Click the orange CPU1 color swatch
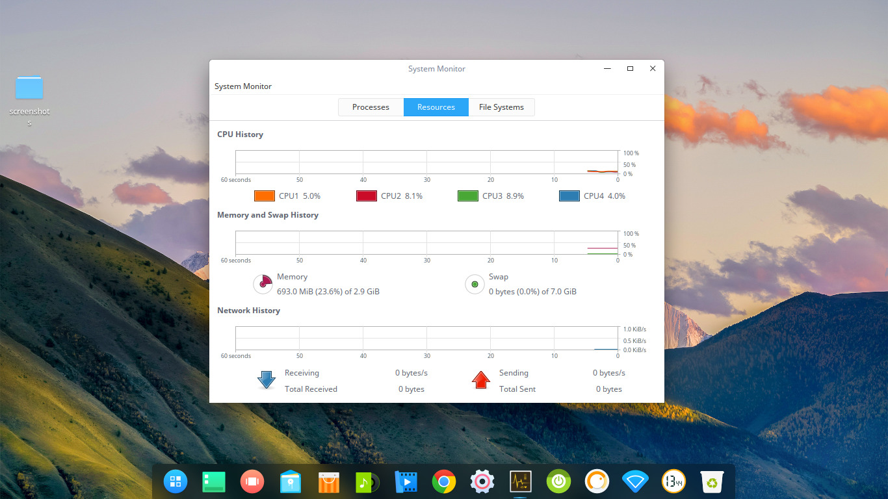 265,196
